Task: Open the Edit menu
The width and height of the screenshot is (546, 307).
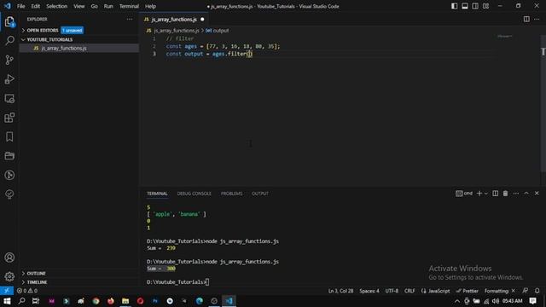Action: (36, 6)
